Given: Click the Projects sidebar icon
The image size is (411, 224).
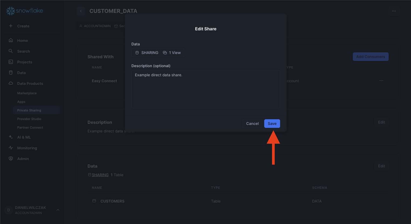Looking at the screenshot, I should [11, 62].
